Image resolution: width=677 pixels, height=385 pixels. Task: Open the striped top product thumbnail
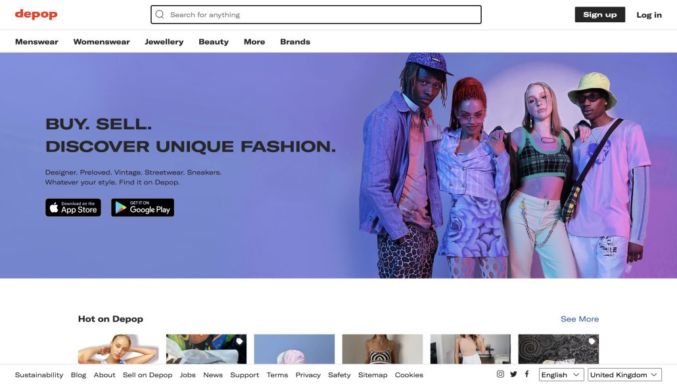point(383,349)
